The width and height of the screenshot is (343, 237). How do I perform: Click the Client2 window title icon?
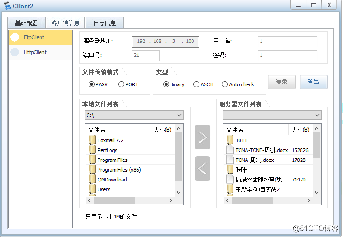pyautogui.click(x=7, y=6)
